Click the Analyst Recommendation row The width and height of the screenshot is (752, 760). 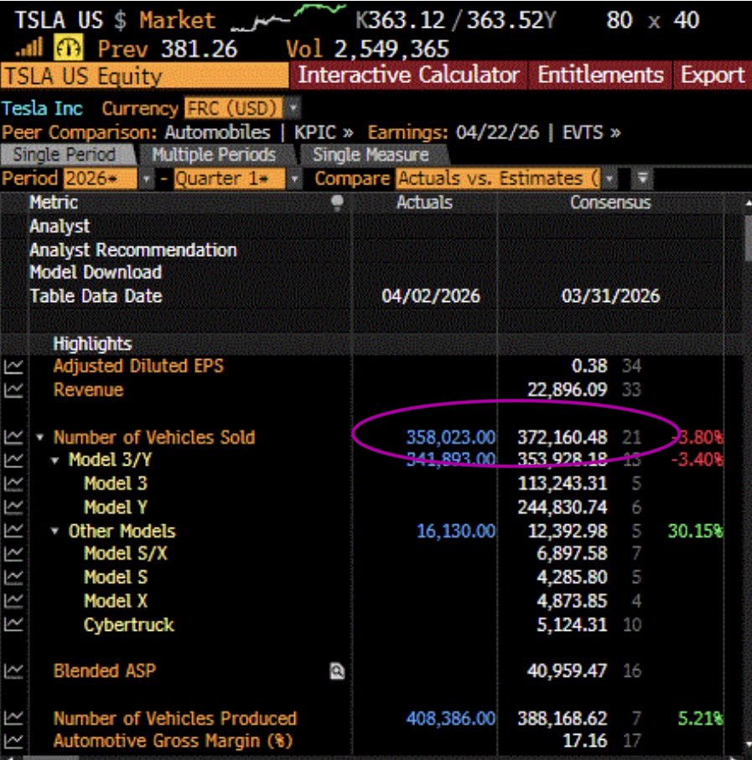133,250
